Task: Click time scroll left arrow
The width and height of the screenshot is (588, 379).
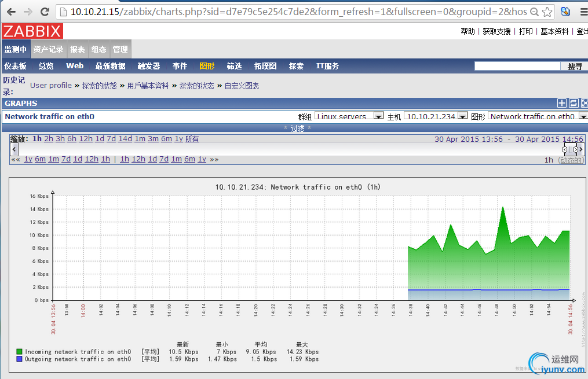Action: (14, 149)
